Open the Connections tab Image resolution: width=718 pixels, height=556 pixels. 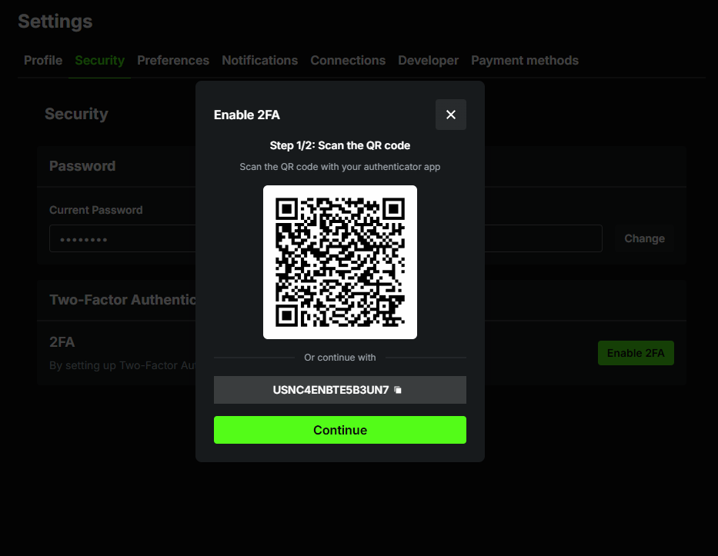tap(348, 61)
